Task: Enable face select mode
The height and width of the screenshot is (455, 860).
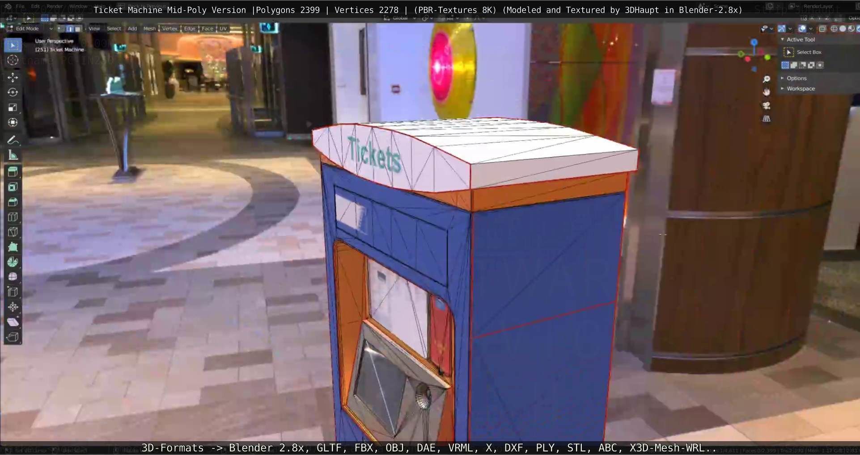Action: (x=78, y=29)
